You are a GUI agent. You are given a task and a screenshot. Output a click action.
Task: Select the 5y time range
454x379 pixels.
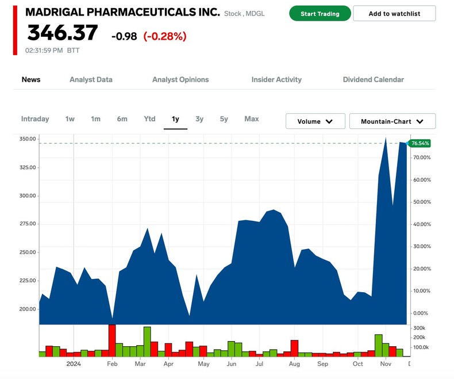pyautogui.click(x=224, y=119)
